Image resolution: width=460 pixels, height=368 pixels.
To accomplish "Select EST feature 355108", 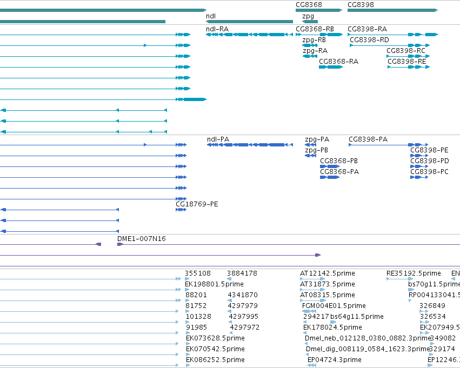I will pos(187,279).
